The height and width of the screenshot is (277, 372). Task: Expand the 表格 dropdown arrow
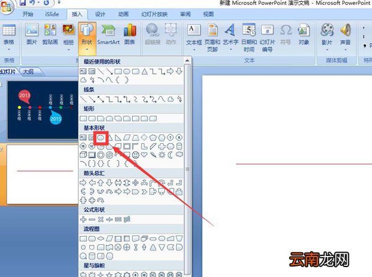click(x=9, y=50)
